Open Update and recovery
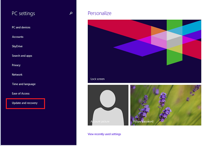 pos(25,103)
